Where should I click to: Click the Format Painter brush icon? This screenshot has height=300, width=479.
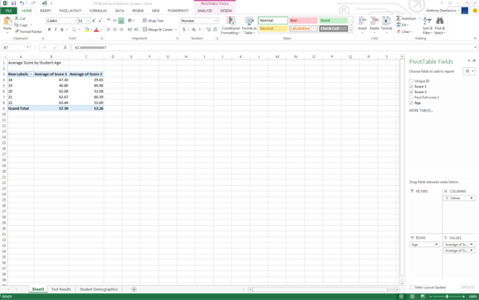coord(17,31)
